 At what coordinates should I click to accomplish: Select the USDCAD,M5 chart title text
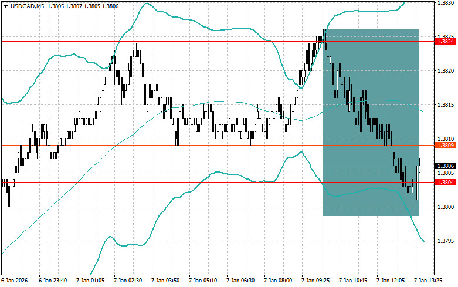tap(27, 6)
